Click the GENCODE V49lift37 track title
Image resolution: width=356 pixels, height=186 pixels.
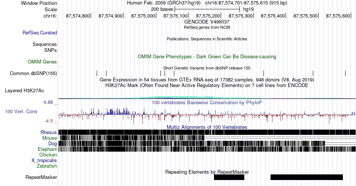tap(207, 22)
